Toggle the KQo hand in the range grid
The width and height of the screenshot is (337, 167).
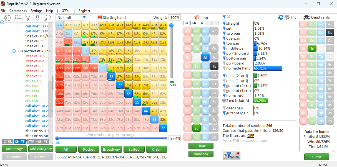tap(68, 42)
